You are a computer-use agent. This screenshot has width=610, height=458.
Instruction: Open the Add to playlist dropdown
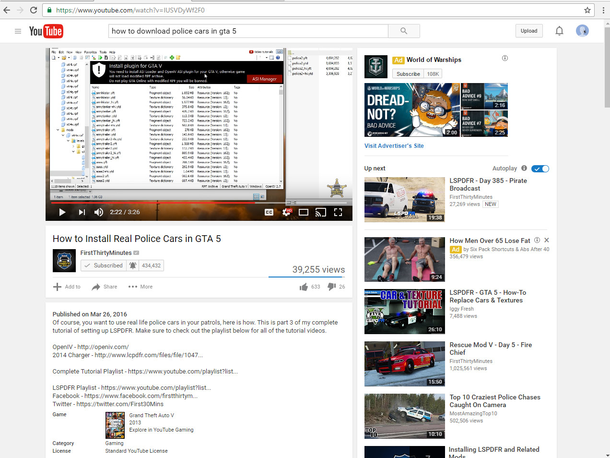67,287
